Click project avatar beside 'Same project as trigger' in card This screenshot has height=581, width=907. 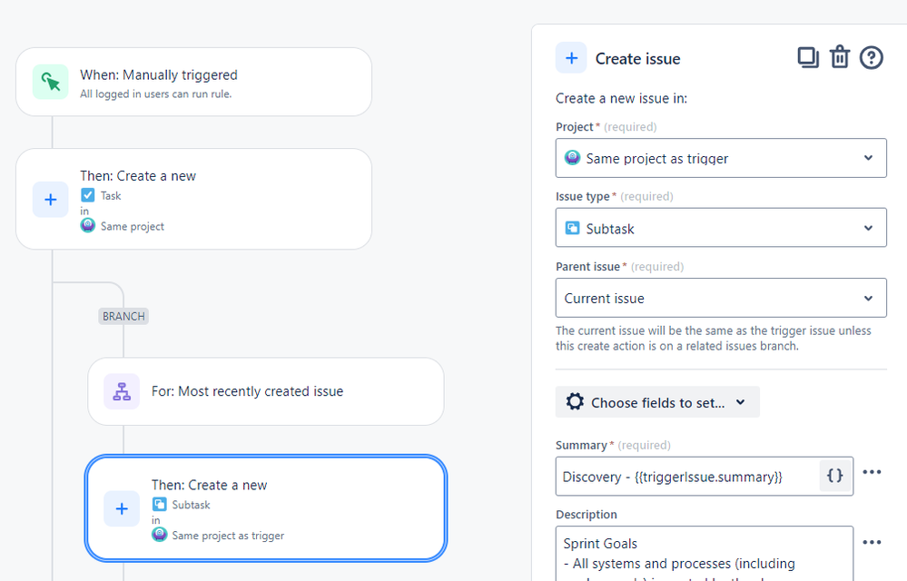point(160,535)
